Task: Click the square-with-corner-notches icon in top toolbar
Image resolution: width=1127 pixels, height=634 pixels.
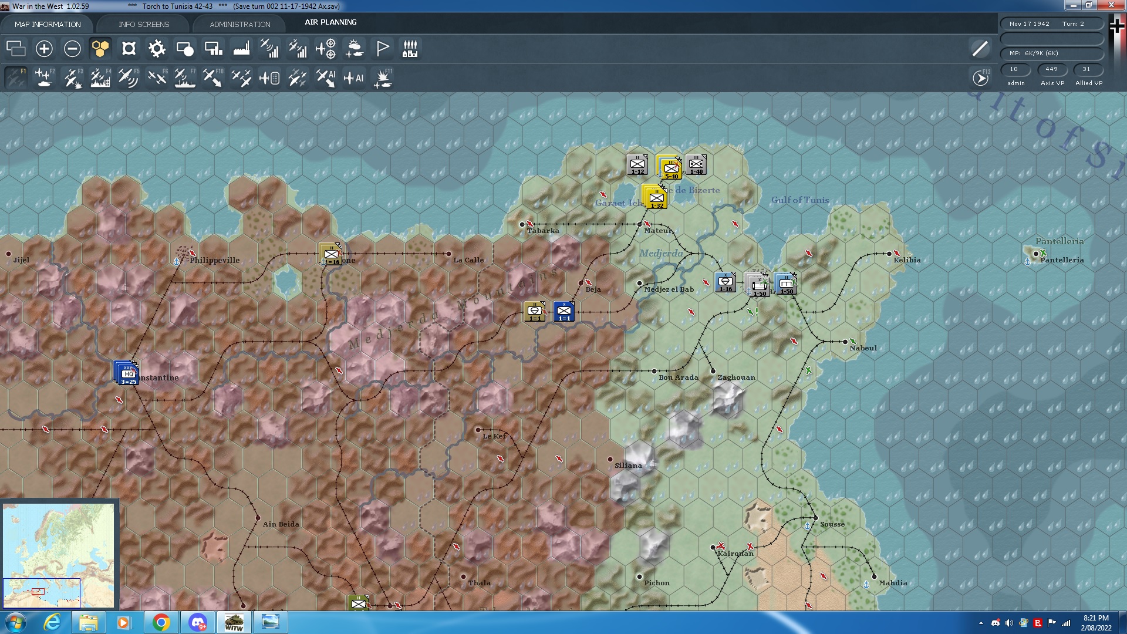Action: tap(129, 49)
